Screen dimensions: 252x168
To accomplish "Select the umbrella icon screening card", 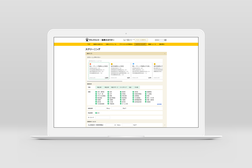I will click(x=142, y=71).
